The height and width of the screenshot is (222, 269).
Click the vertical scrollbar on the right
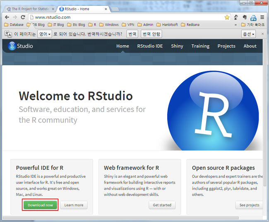(x=265, y=113)
